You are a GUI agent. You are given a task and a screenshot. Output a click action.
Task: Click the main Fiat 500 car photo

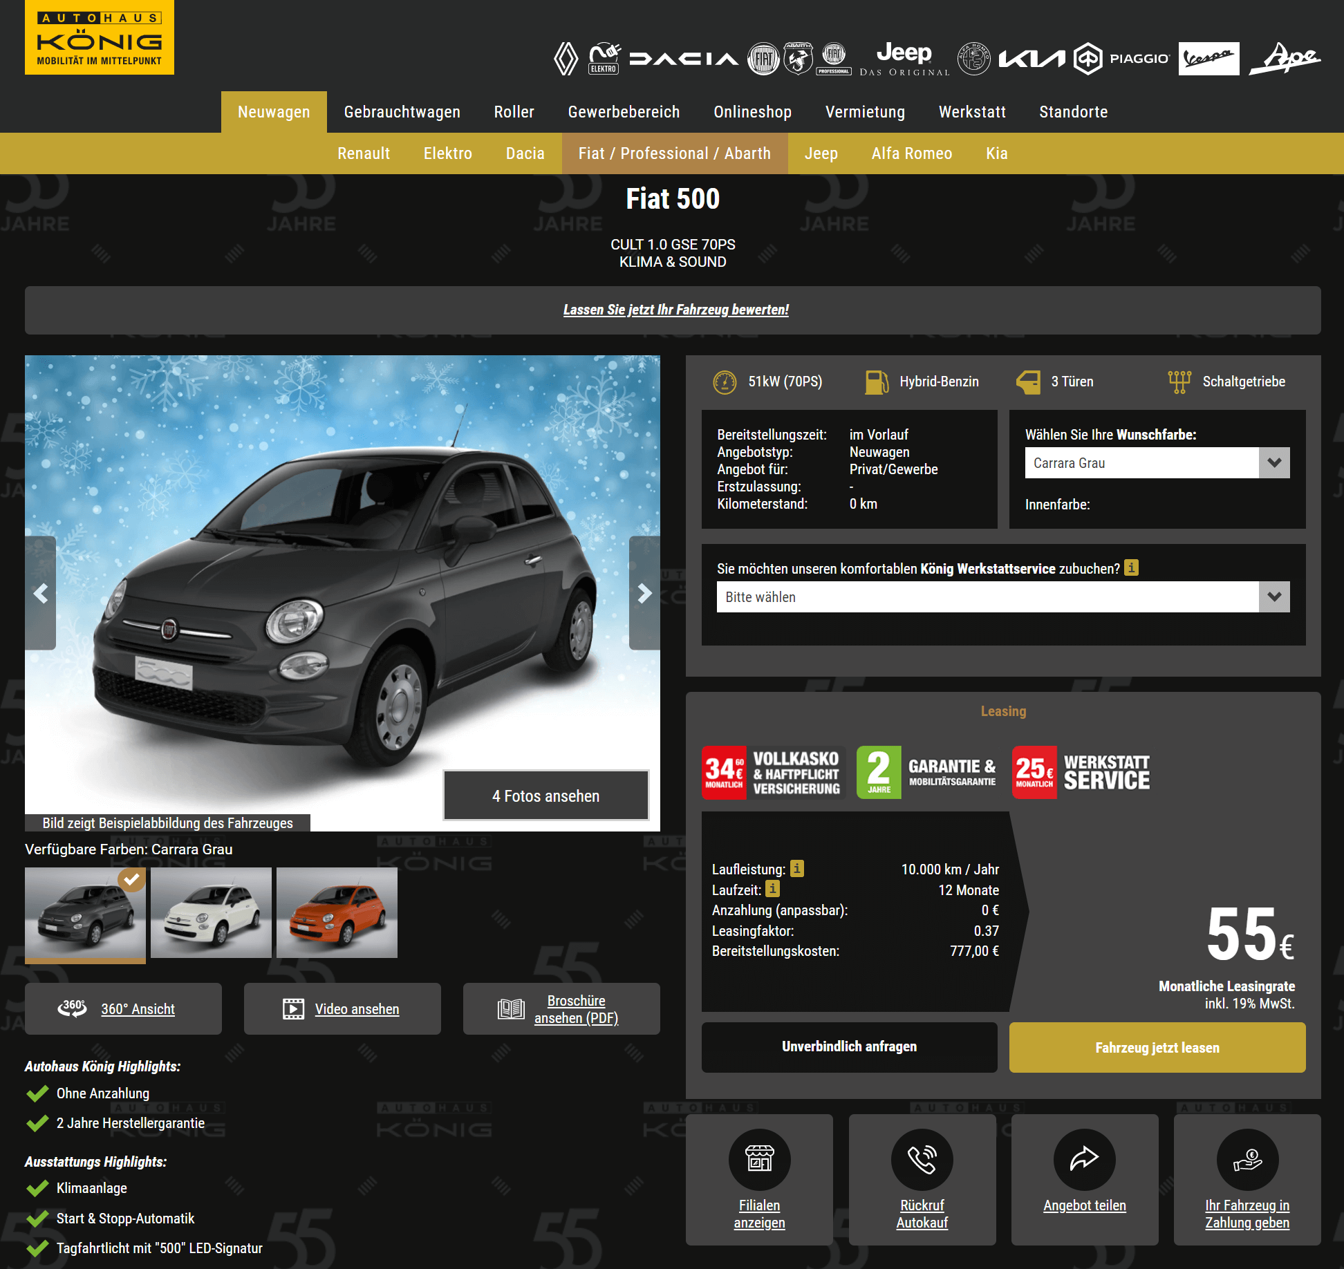pos(342,593)
